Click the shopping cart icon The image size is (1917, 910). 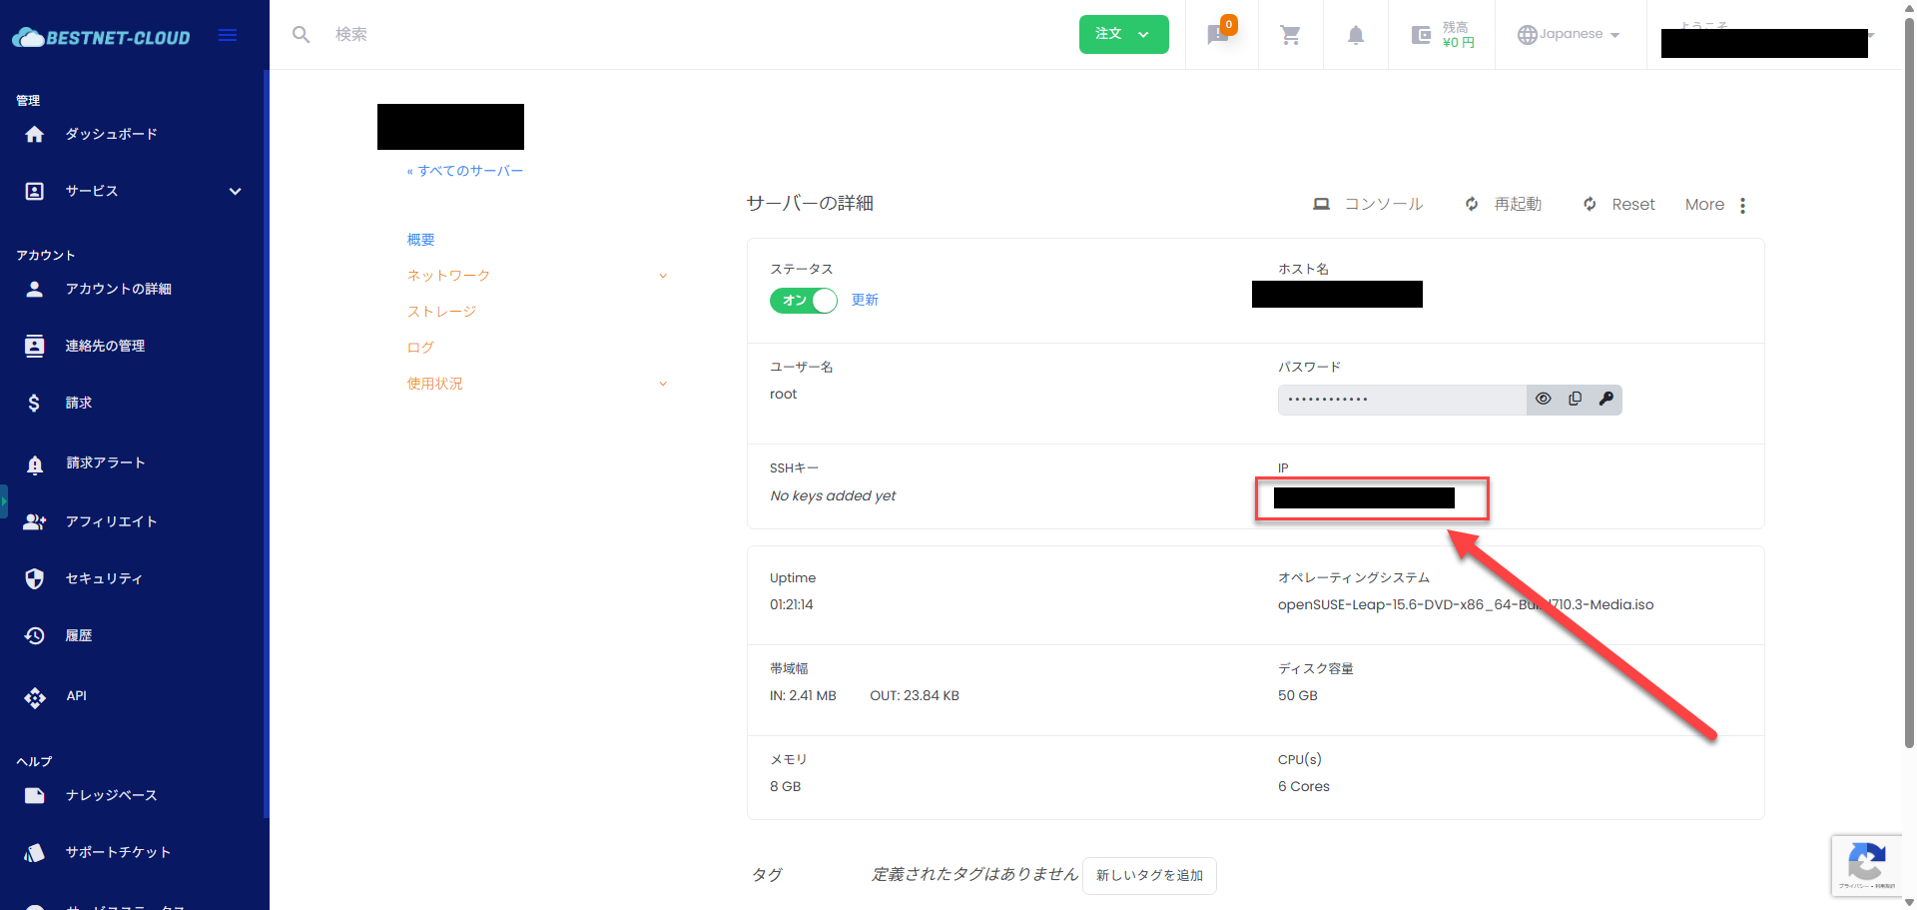(x=1290, y=36)
